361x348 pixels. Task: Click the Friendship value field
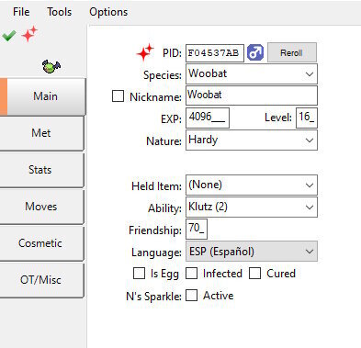[197, 229]
